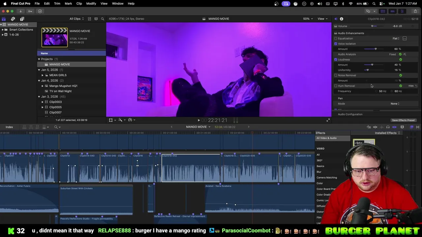
Task: Open the clip filtering options icon
Action: [x=96, y=19]
